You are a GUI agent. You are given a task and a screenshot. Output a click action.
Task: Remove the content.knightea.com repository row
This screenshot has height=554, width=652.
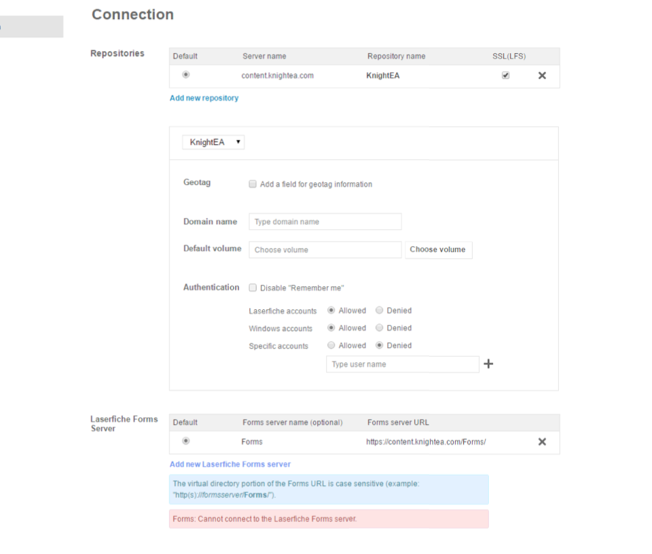tap(542, 75)
